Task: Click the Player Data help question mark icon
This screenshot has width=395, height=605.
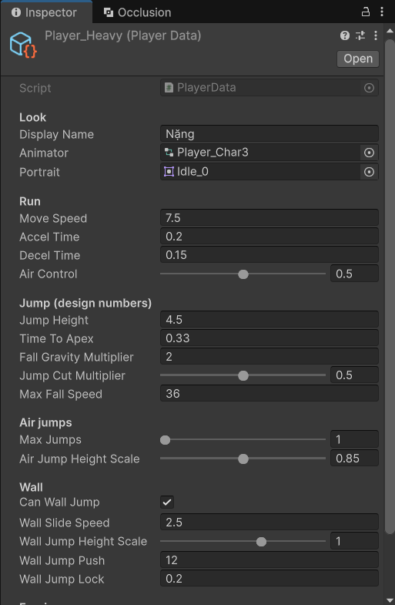Action: tap(345, 35)
